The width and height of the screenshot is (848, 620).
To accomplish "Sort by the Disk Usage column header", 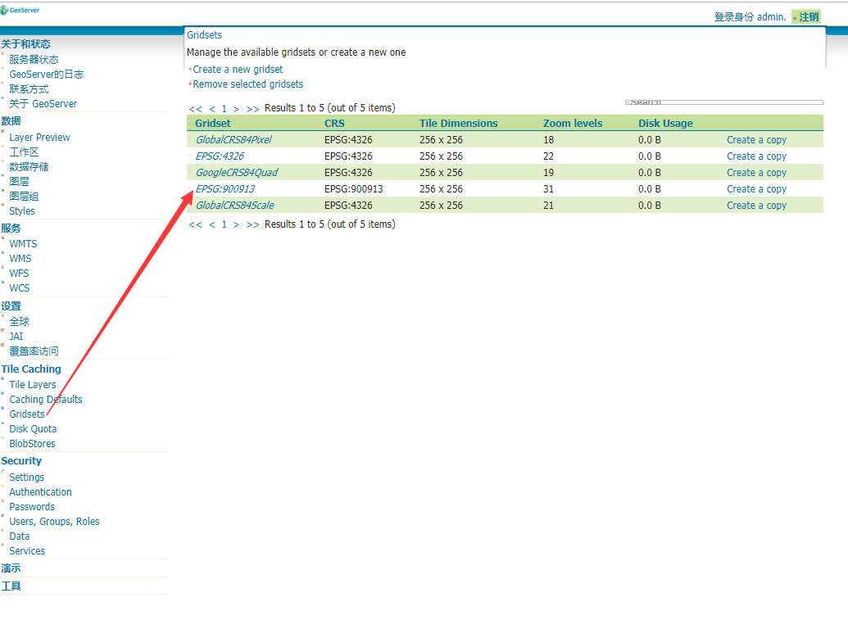I will click(x=665, y=123).
